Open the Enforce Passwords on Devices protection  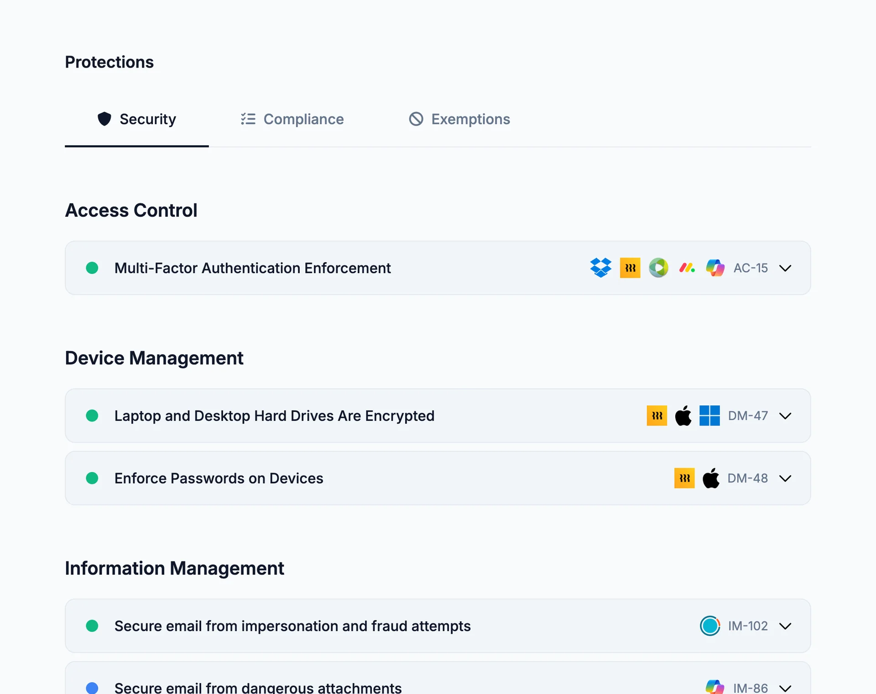tap(438, 478)
